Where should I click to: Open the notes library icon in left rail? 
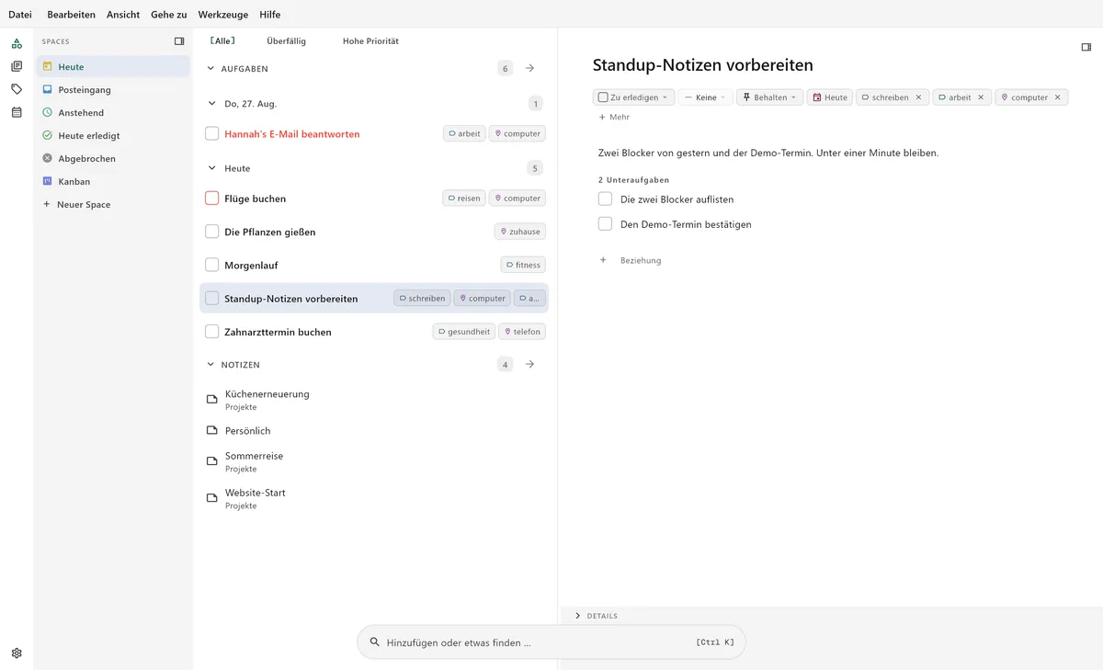pos(17,66)
